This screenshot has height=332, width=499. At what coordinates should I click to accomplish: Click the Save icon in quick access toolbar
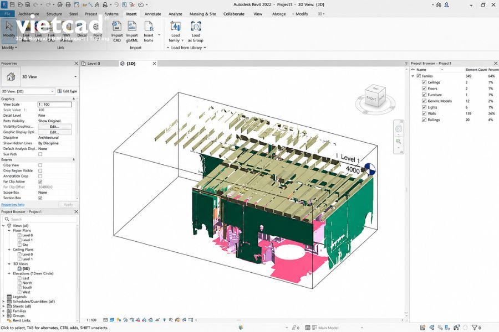[28, 5]
